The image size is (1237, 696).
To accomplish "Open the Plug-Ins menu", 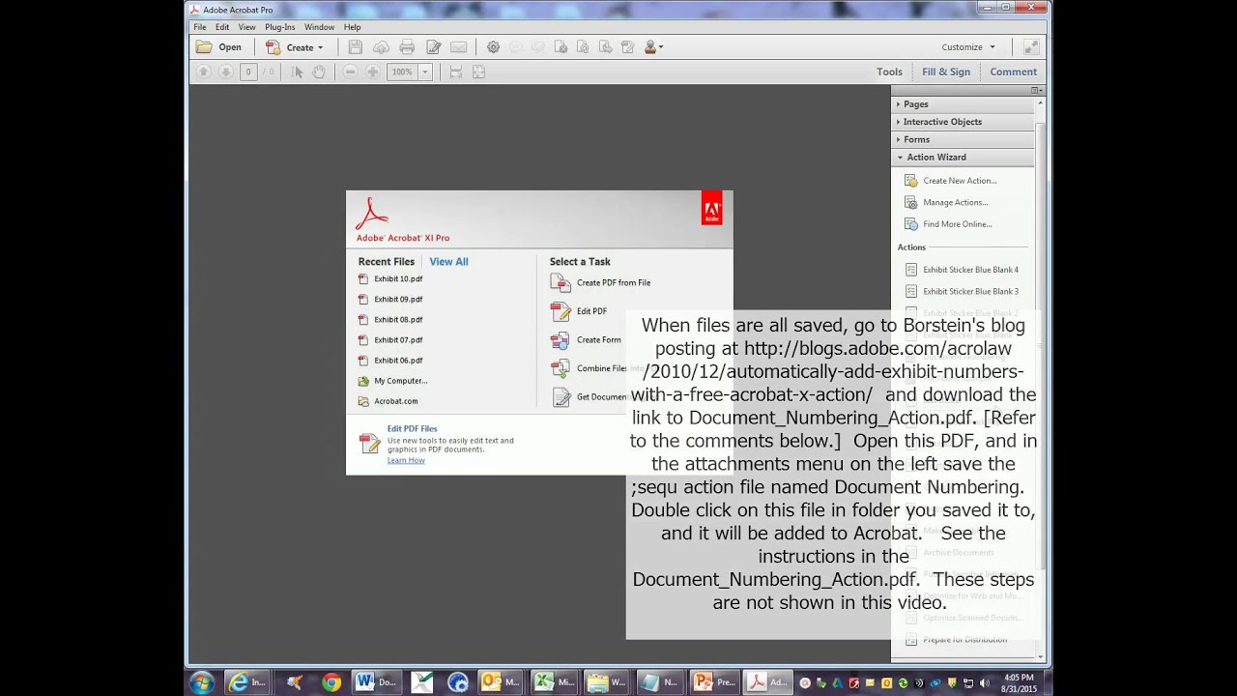I will [x=280, y=27].
